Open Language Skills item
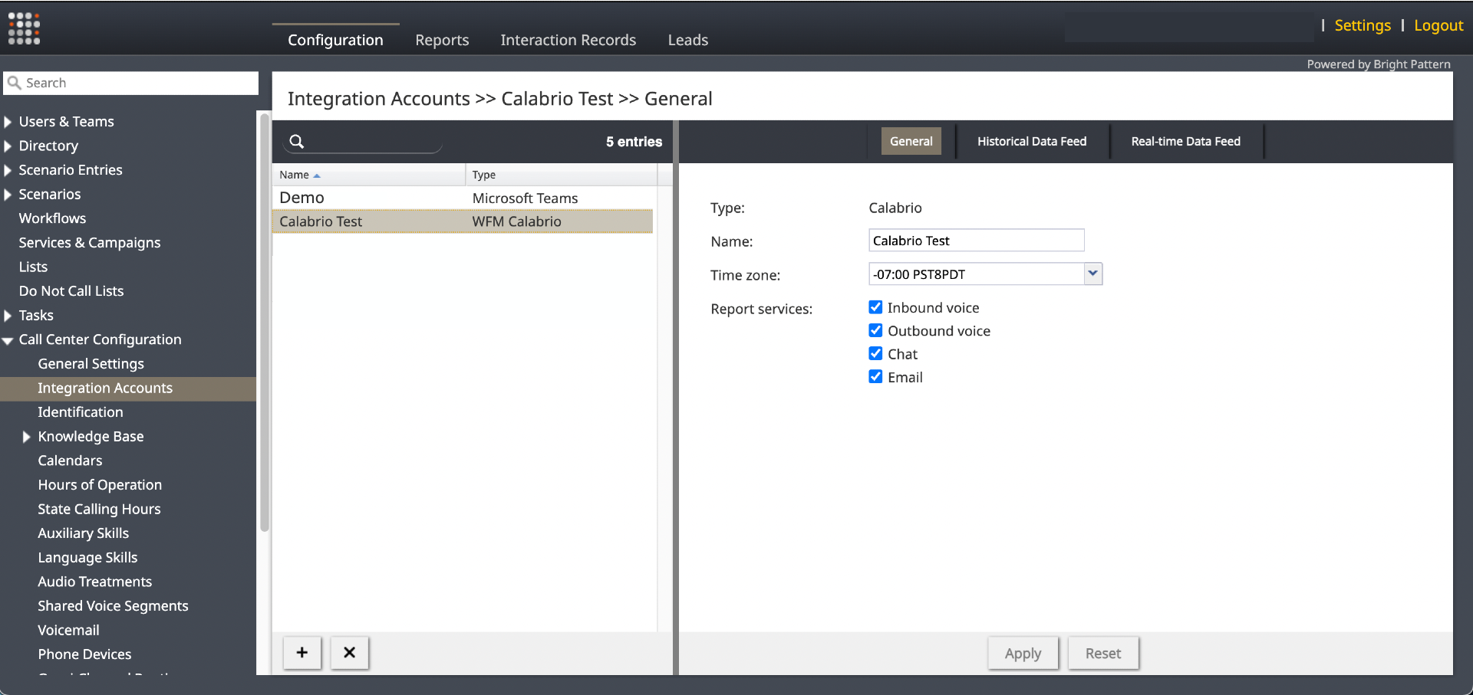Screen dimensions: 1473x695 pyautogui.click(x=87, y=558)
